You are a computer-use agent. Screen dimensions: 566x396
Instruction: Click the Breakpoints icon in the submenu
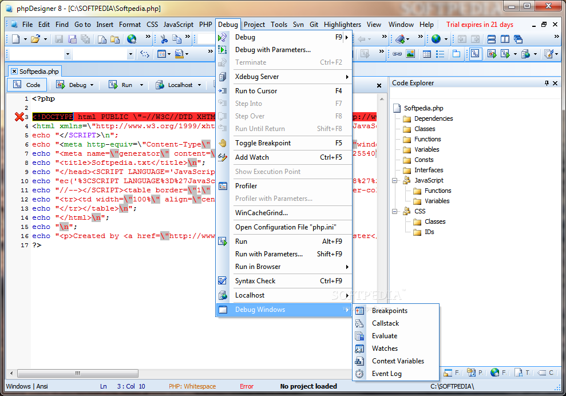click(359, 311)
